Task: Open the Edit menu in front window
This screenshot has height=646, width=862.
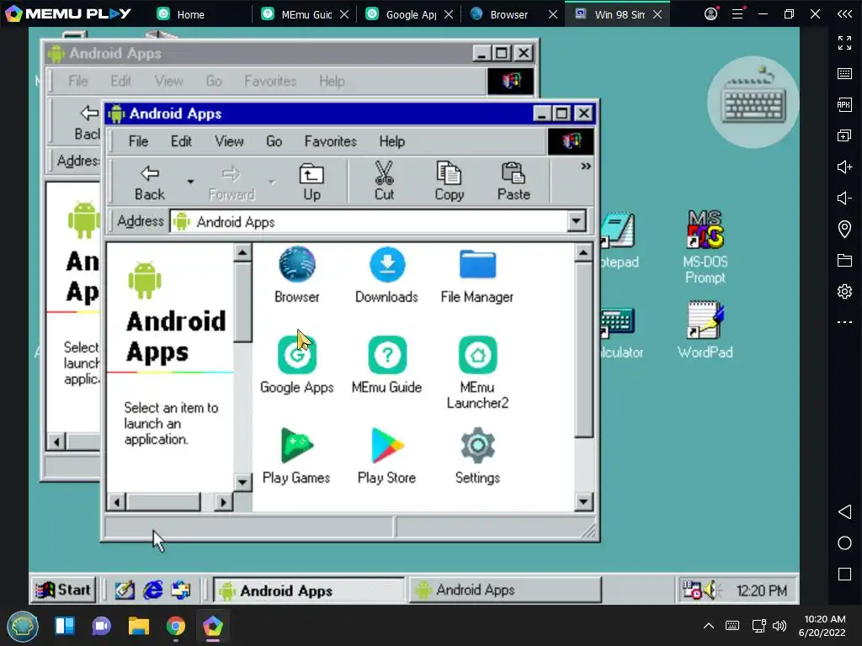Action: (181, 141)
